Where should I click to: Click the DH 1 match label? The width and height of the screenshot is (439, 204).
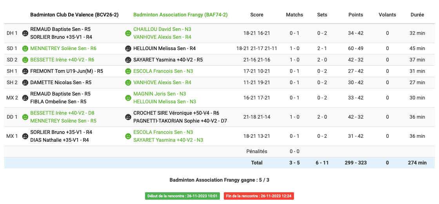click(12, 33)
